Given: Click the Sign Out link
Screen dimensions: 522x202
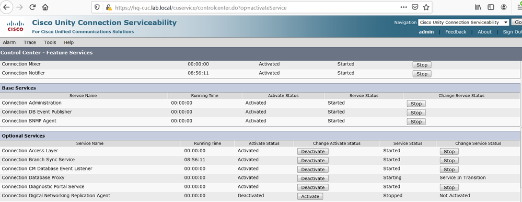Looking at the screenshot, I should pos(513,32).
